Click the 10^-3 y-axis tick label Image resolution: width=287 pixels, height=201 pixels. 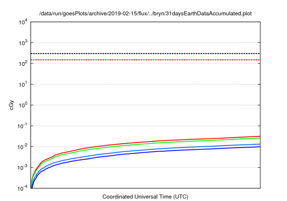[x=22, y=168]
